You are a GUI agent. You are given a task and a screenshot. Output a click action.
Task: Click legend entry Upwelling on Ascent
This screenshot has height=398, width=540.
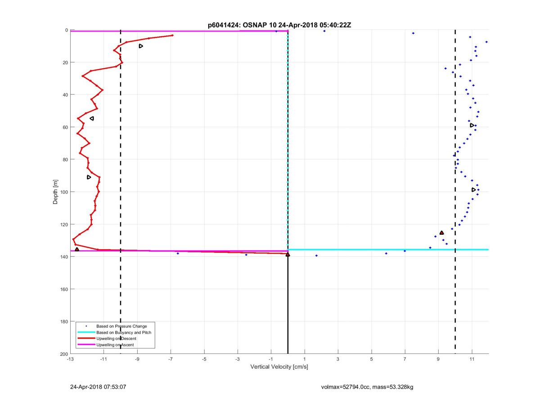tap(115, 344)
